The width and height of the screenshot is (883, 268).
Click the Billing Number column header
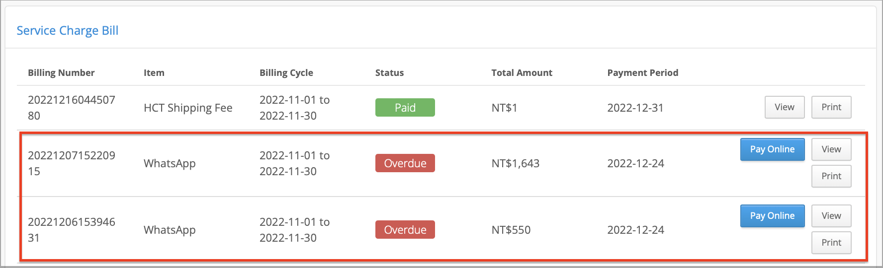point(61,72)
